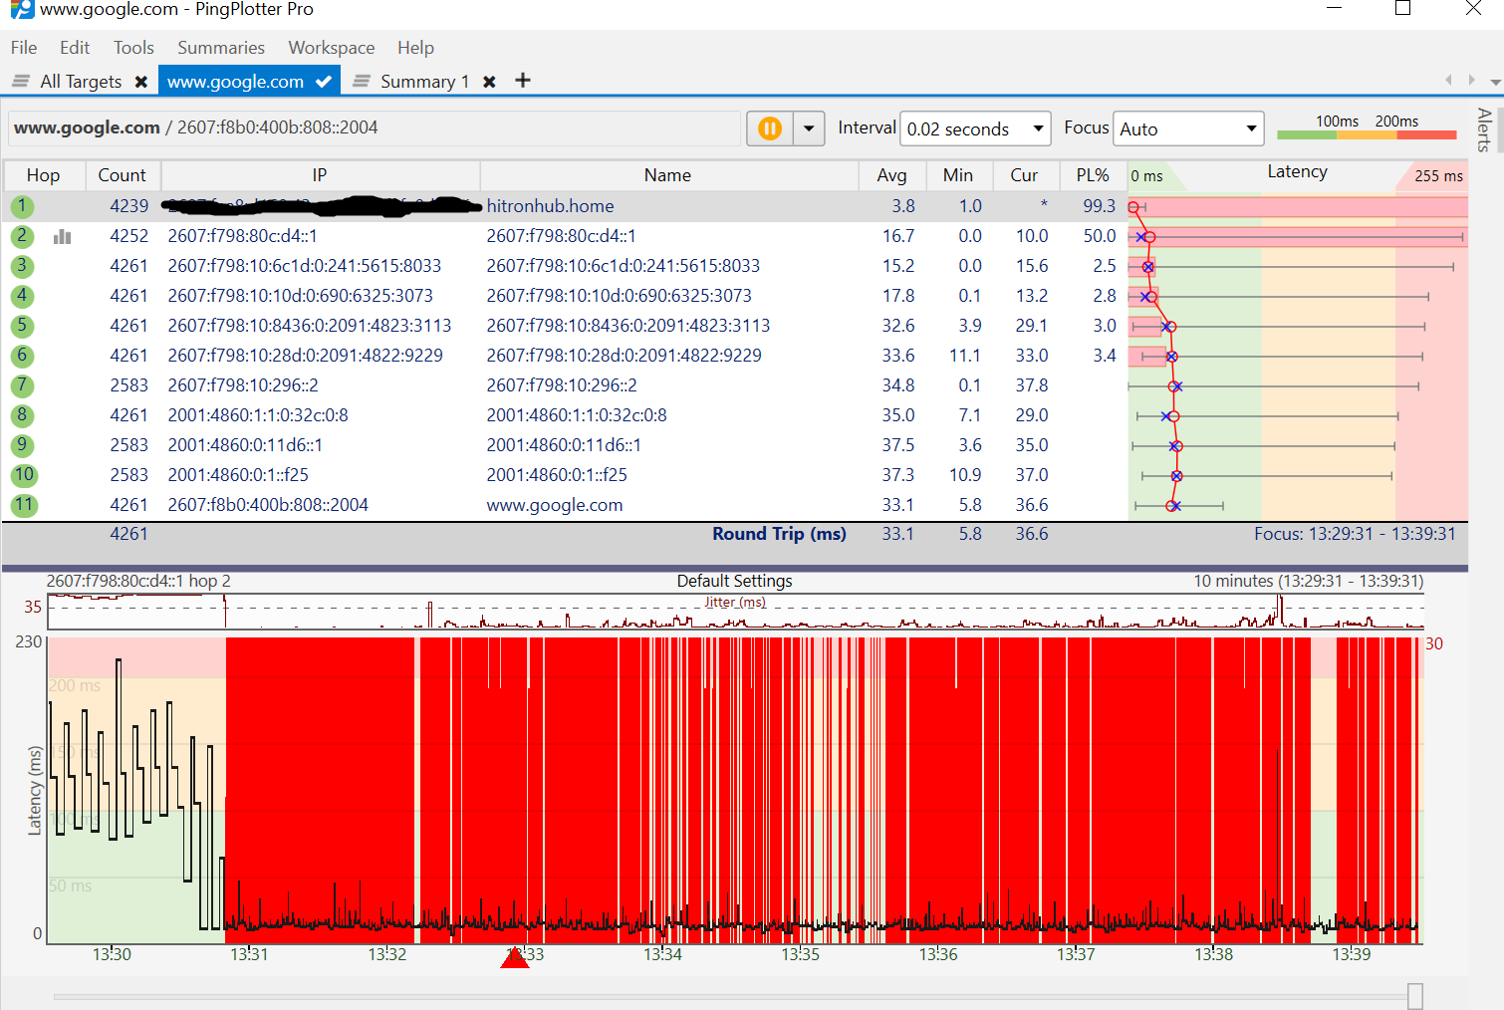
Task: Add a new tab with the plus button
Action: click(x=523, y=81)
